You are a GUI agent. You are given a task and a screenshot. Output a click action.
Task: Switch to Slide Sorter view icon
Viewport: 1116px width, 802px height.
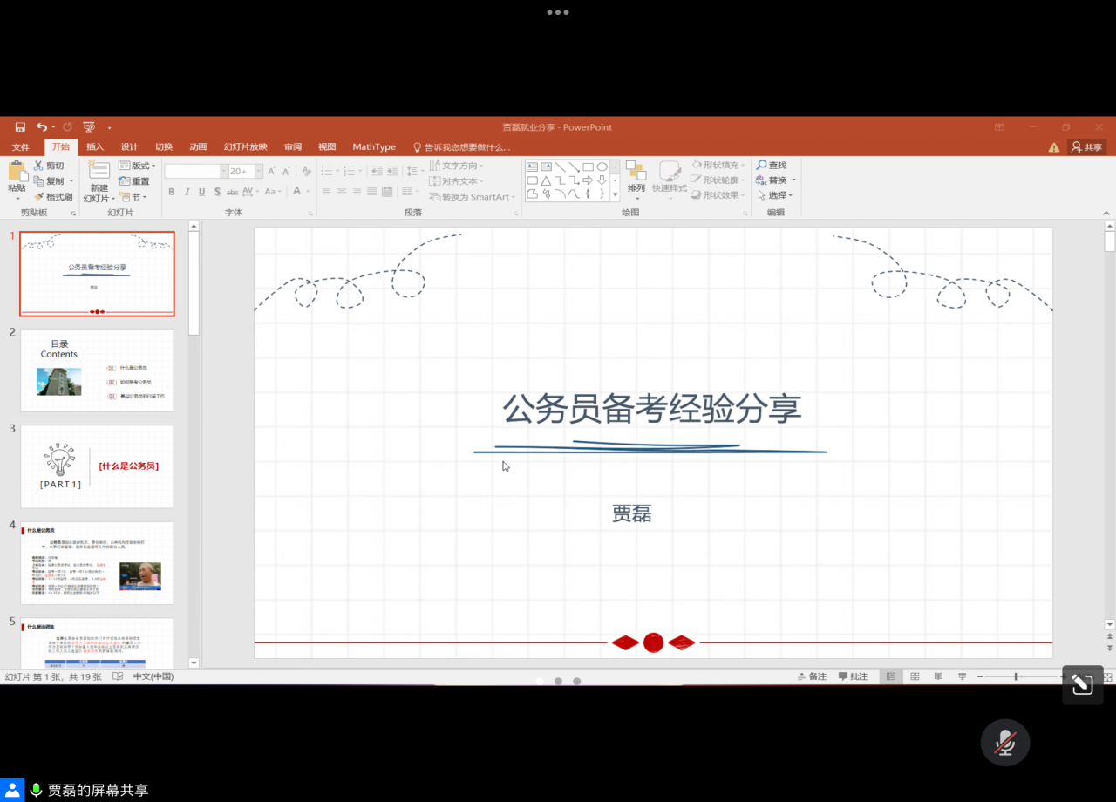point(915,676)
